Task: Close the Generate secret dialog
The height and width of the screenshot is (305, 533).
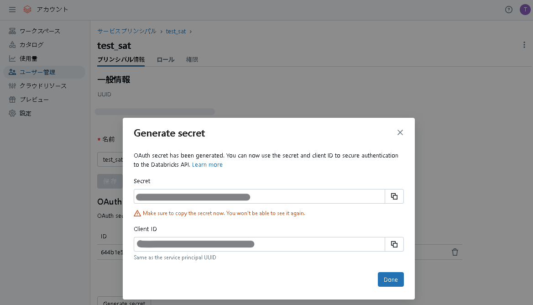Action: [400, 132]
